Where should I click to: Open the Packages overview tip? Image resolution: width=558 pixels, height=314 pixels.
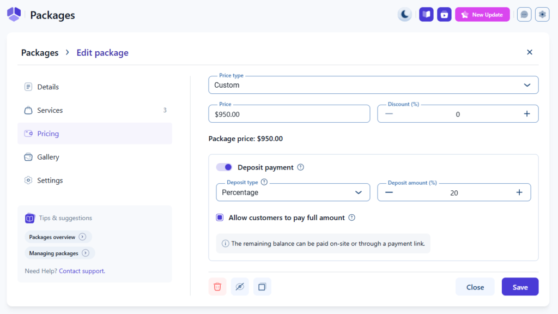(58, 237)
